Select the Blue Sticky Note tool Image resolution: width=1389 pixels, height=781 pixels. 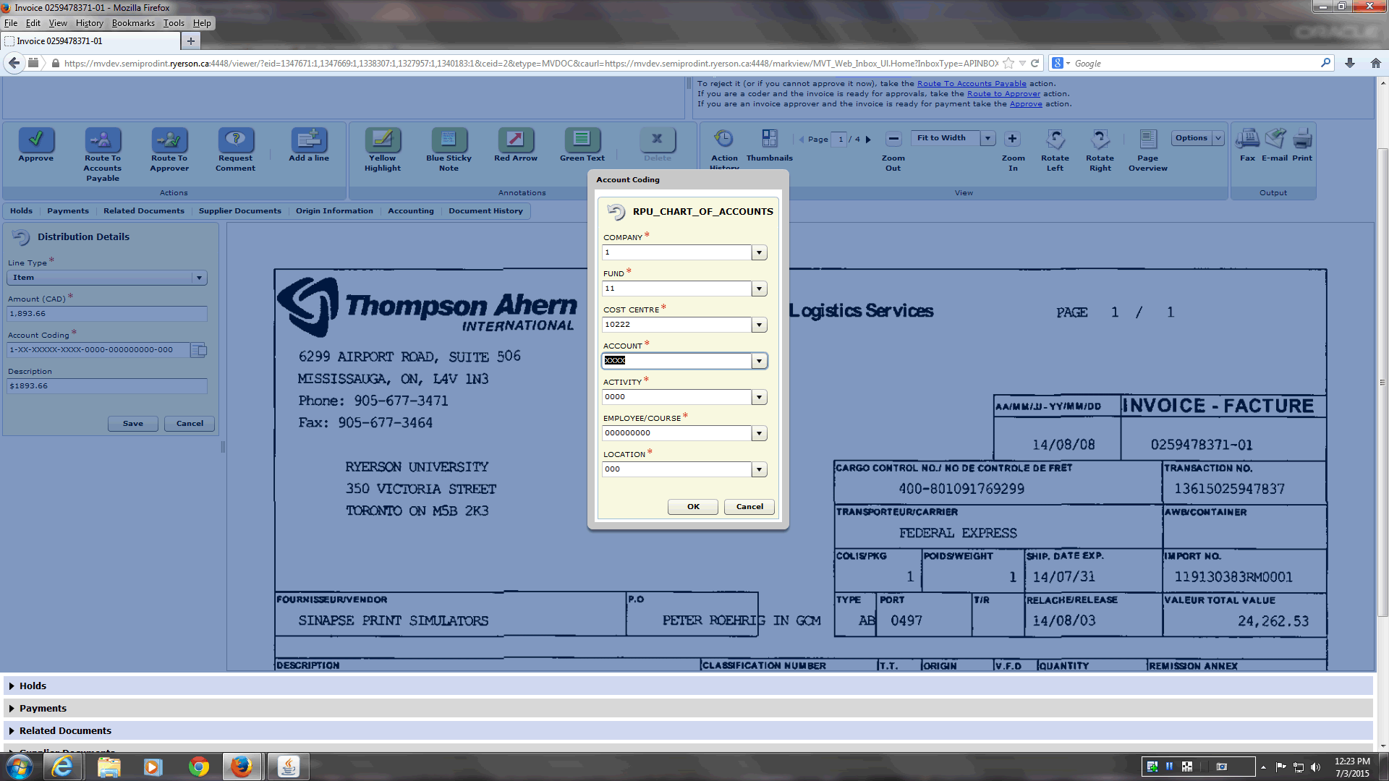[449, 139]
